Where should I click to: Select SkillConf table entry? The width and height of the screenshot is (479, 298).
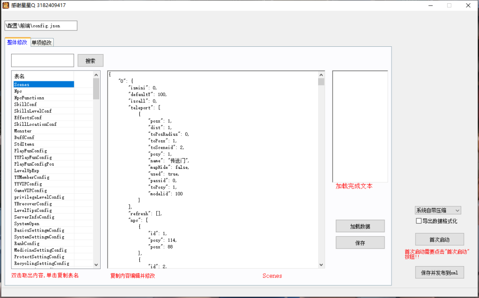[x=26, y=104]
